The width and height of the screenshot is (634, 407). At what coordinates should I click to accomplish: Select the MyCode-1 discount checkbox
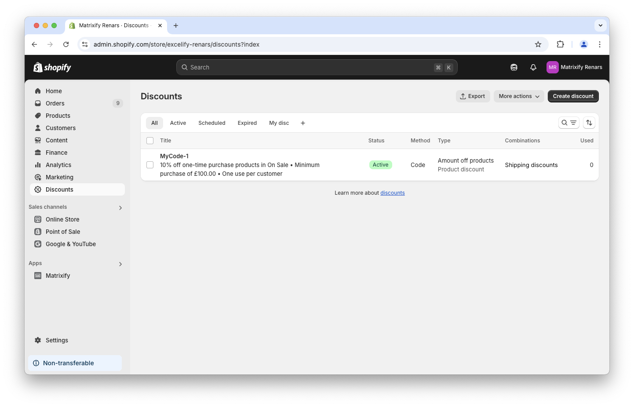point(150,165)
